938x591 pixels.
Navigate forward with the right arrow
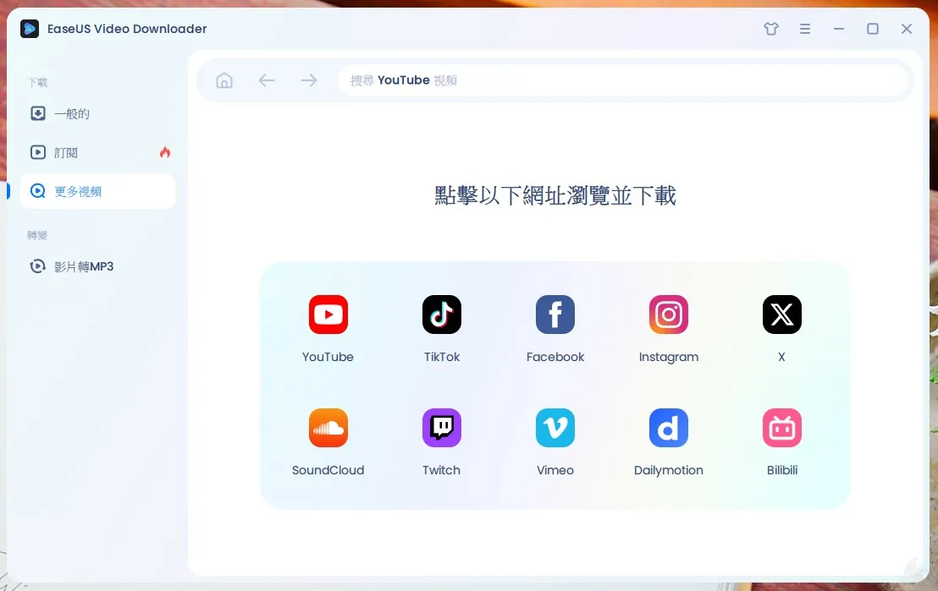(309, 80)
